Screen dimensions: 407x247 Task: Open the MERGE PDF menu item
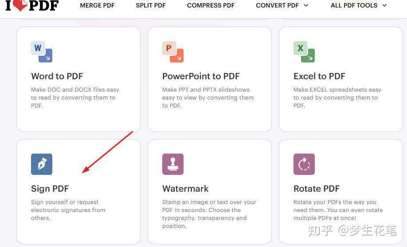97,5
